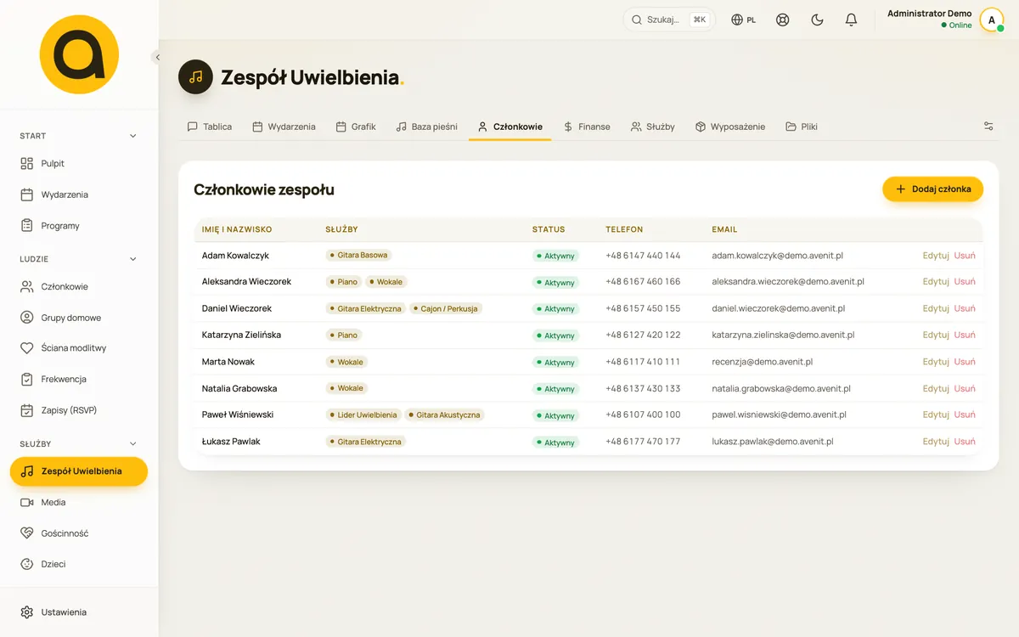Screen dimensions: 1019x637
Task: Click email recenzja@demo.avenit.pl
Action: tap(763, 362)
